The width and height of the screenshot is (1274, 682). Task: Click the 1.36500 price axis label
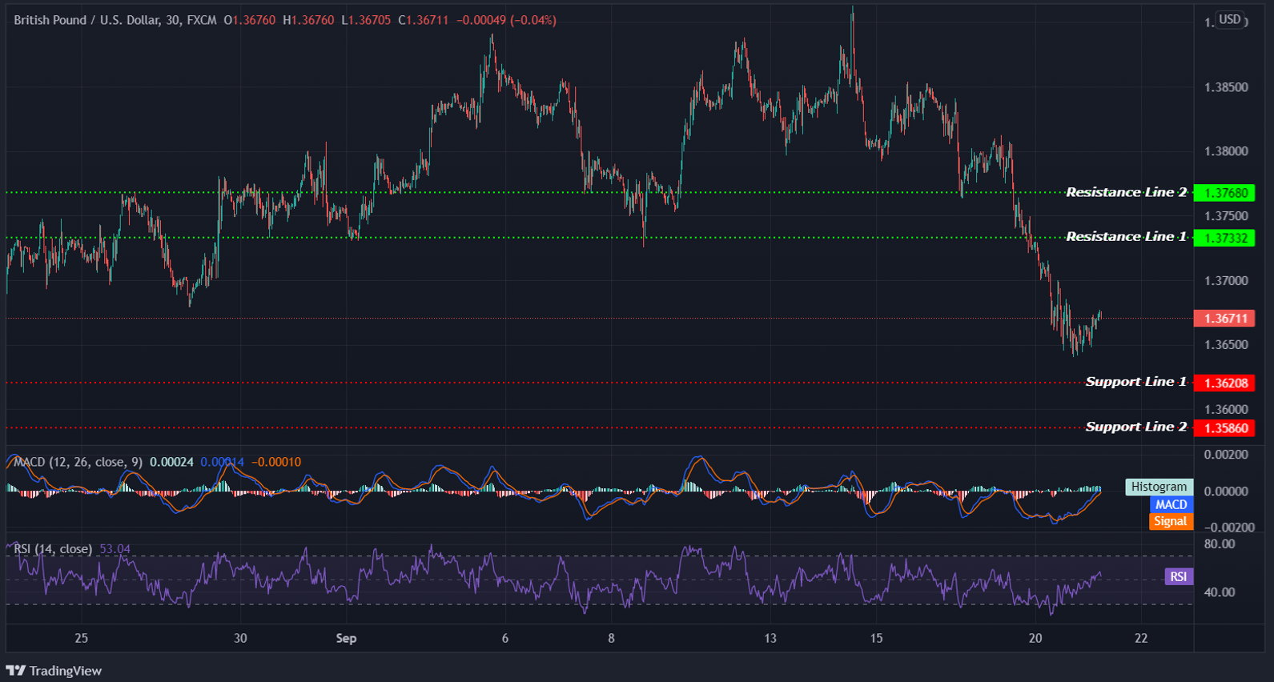coord(1226,345)
